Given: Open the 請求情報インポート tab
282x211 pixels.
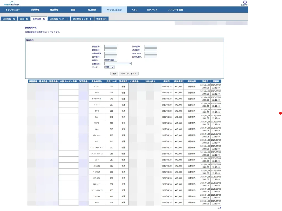Looking at the screenshot, I should [x=82, y=19].
